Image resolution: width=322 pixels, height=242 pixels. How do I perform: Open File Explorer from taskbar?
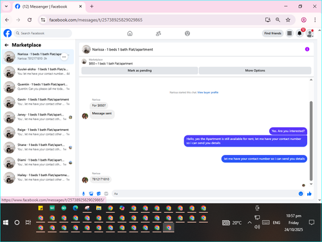tap(99, 208)
